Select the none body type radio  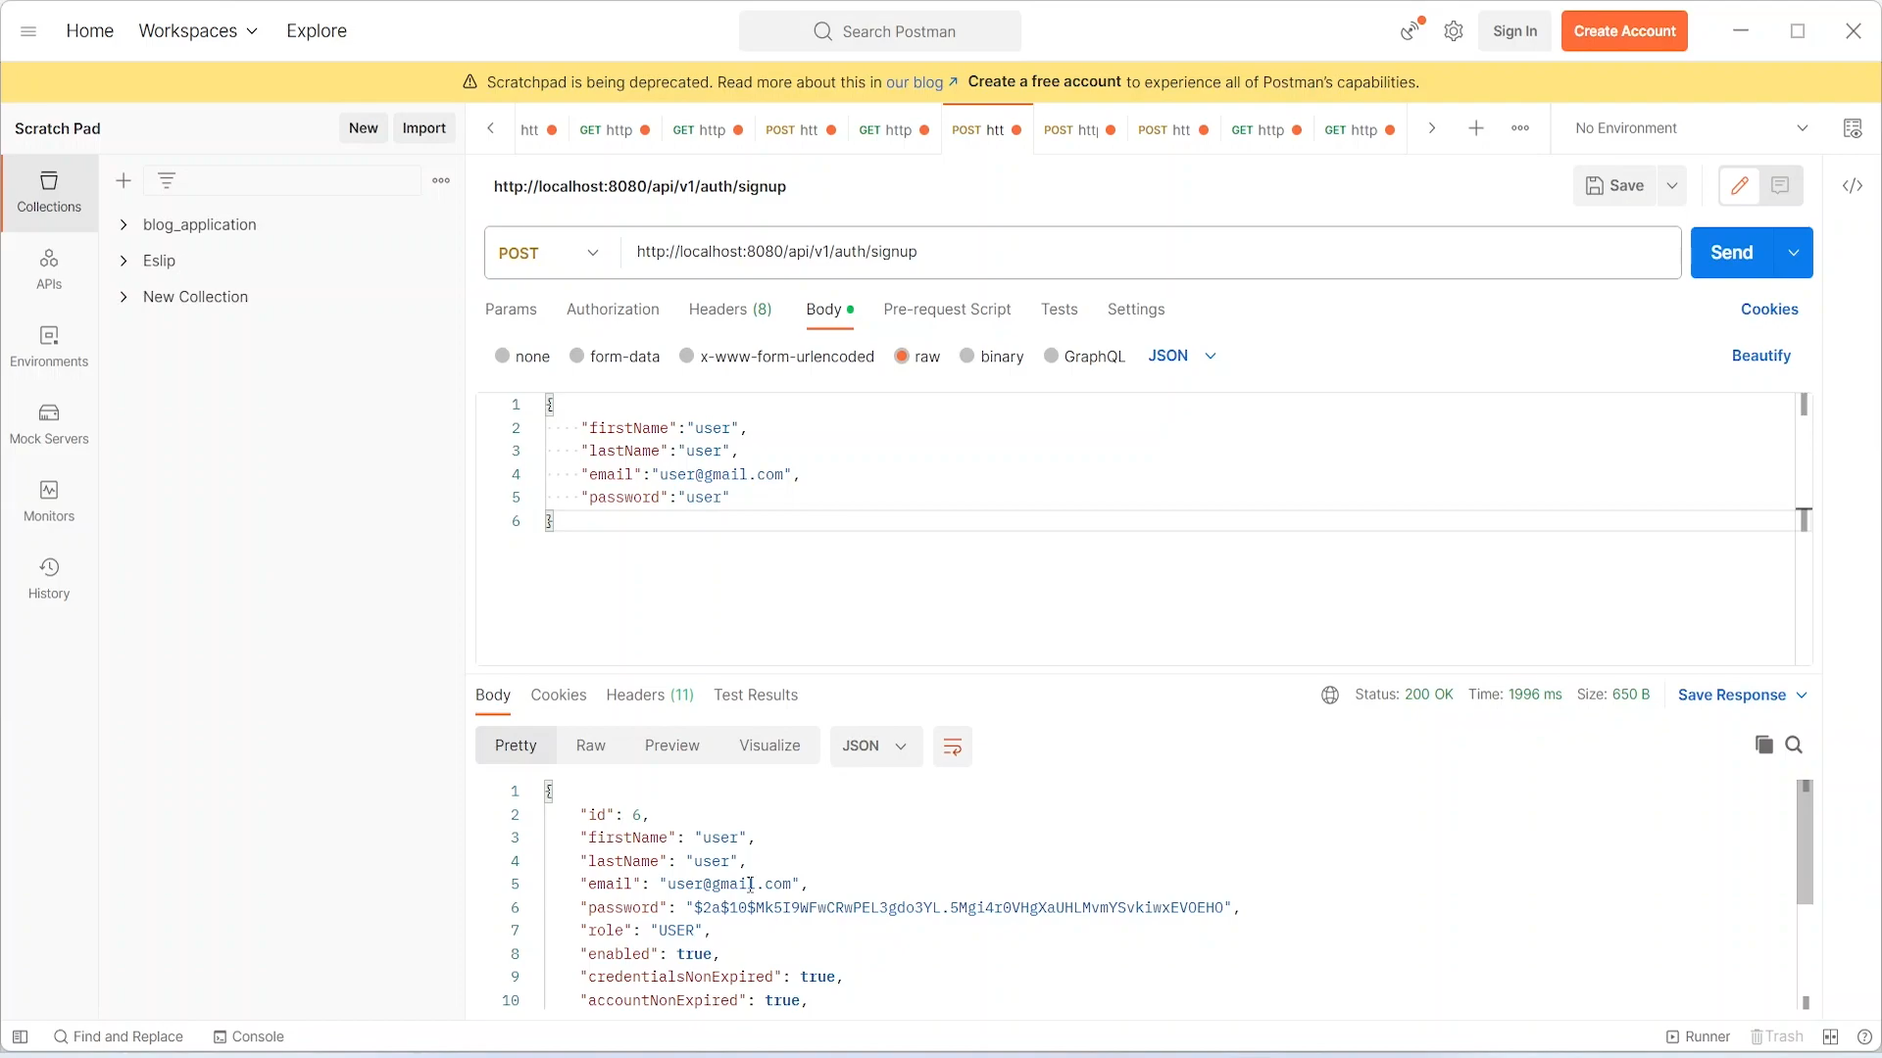[503, 356]
